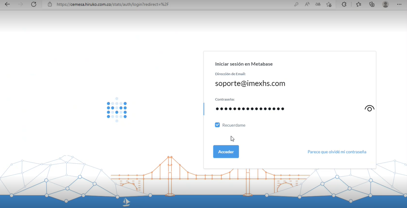Open 'Parece que olvidé mi contraseña' link
The width and height of the screenshot is (407, 208).
click(x=337, y=152)
